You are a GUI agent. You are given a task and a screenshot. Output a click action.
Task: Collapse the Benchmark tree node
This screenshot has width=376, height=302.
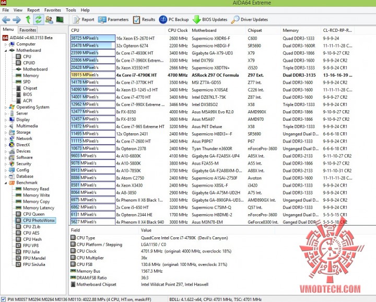click(x=6, y=183)
